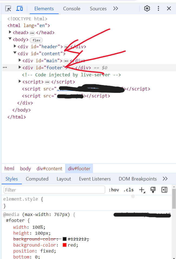Expand the div id="footer" node
The width and height of the screenshot is (176, 259).
tap(20, 67)
